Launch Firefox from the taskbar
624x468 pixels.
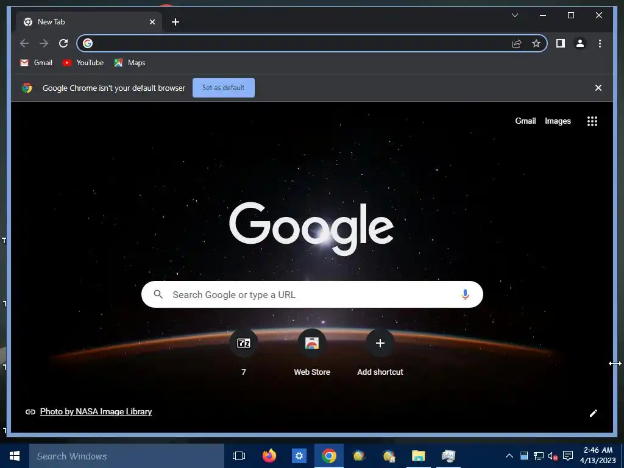pos(269,456)
